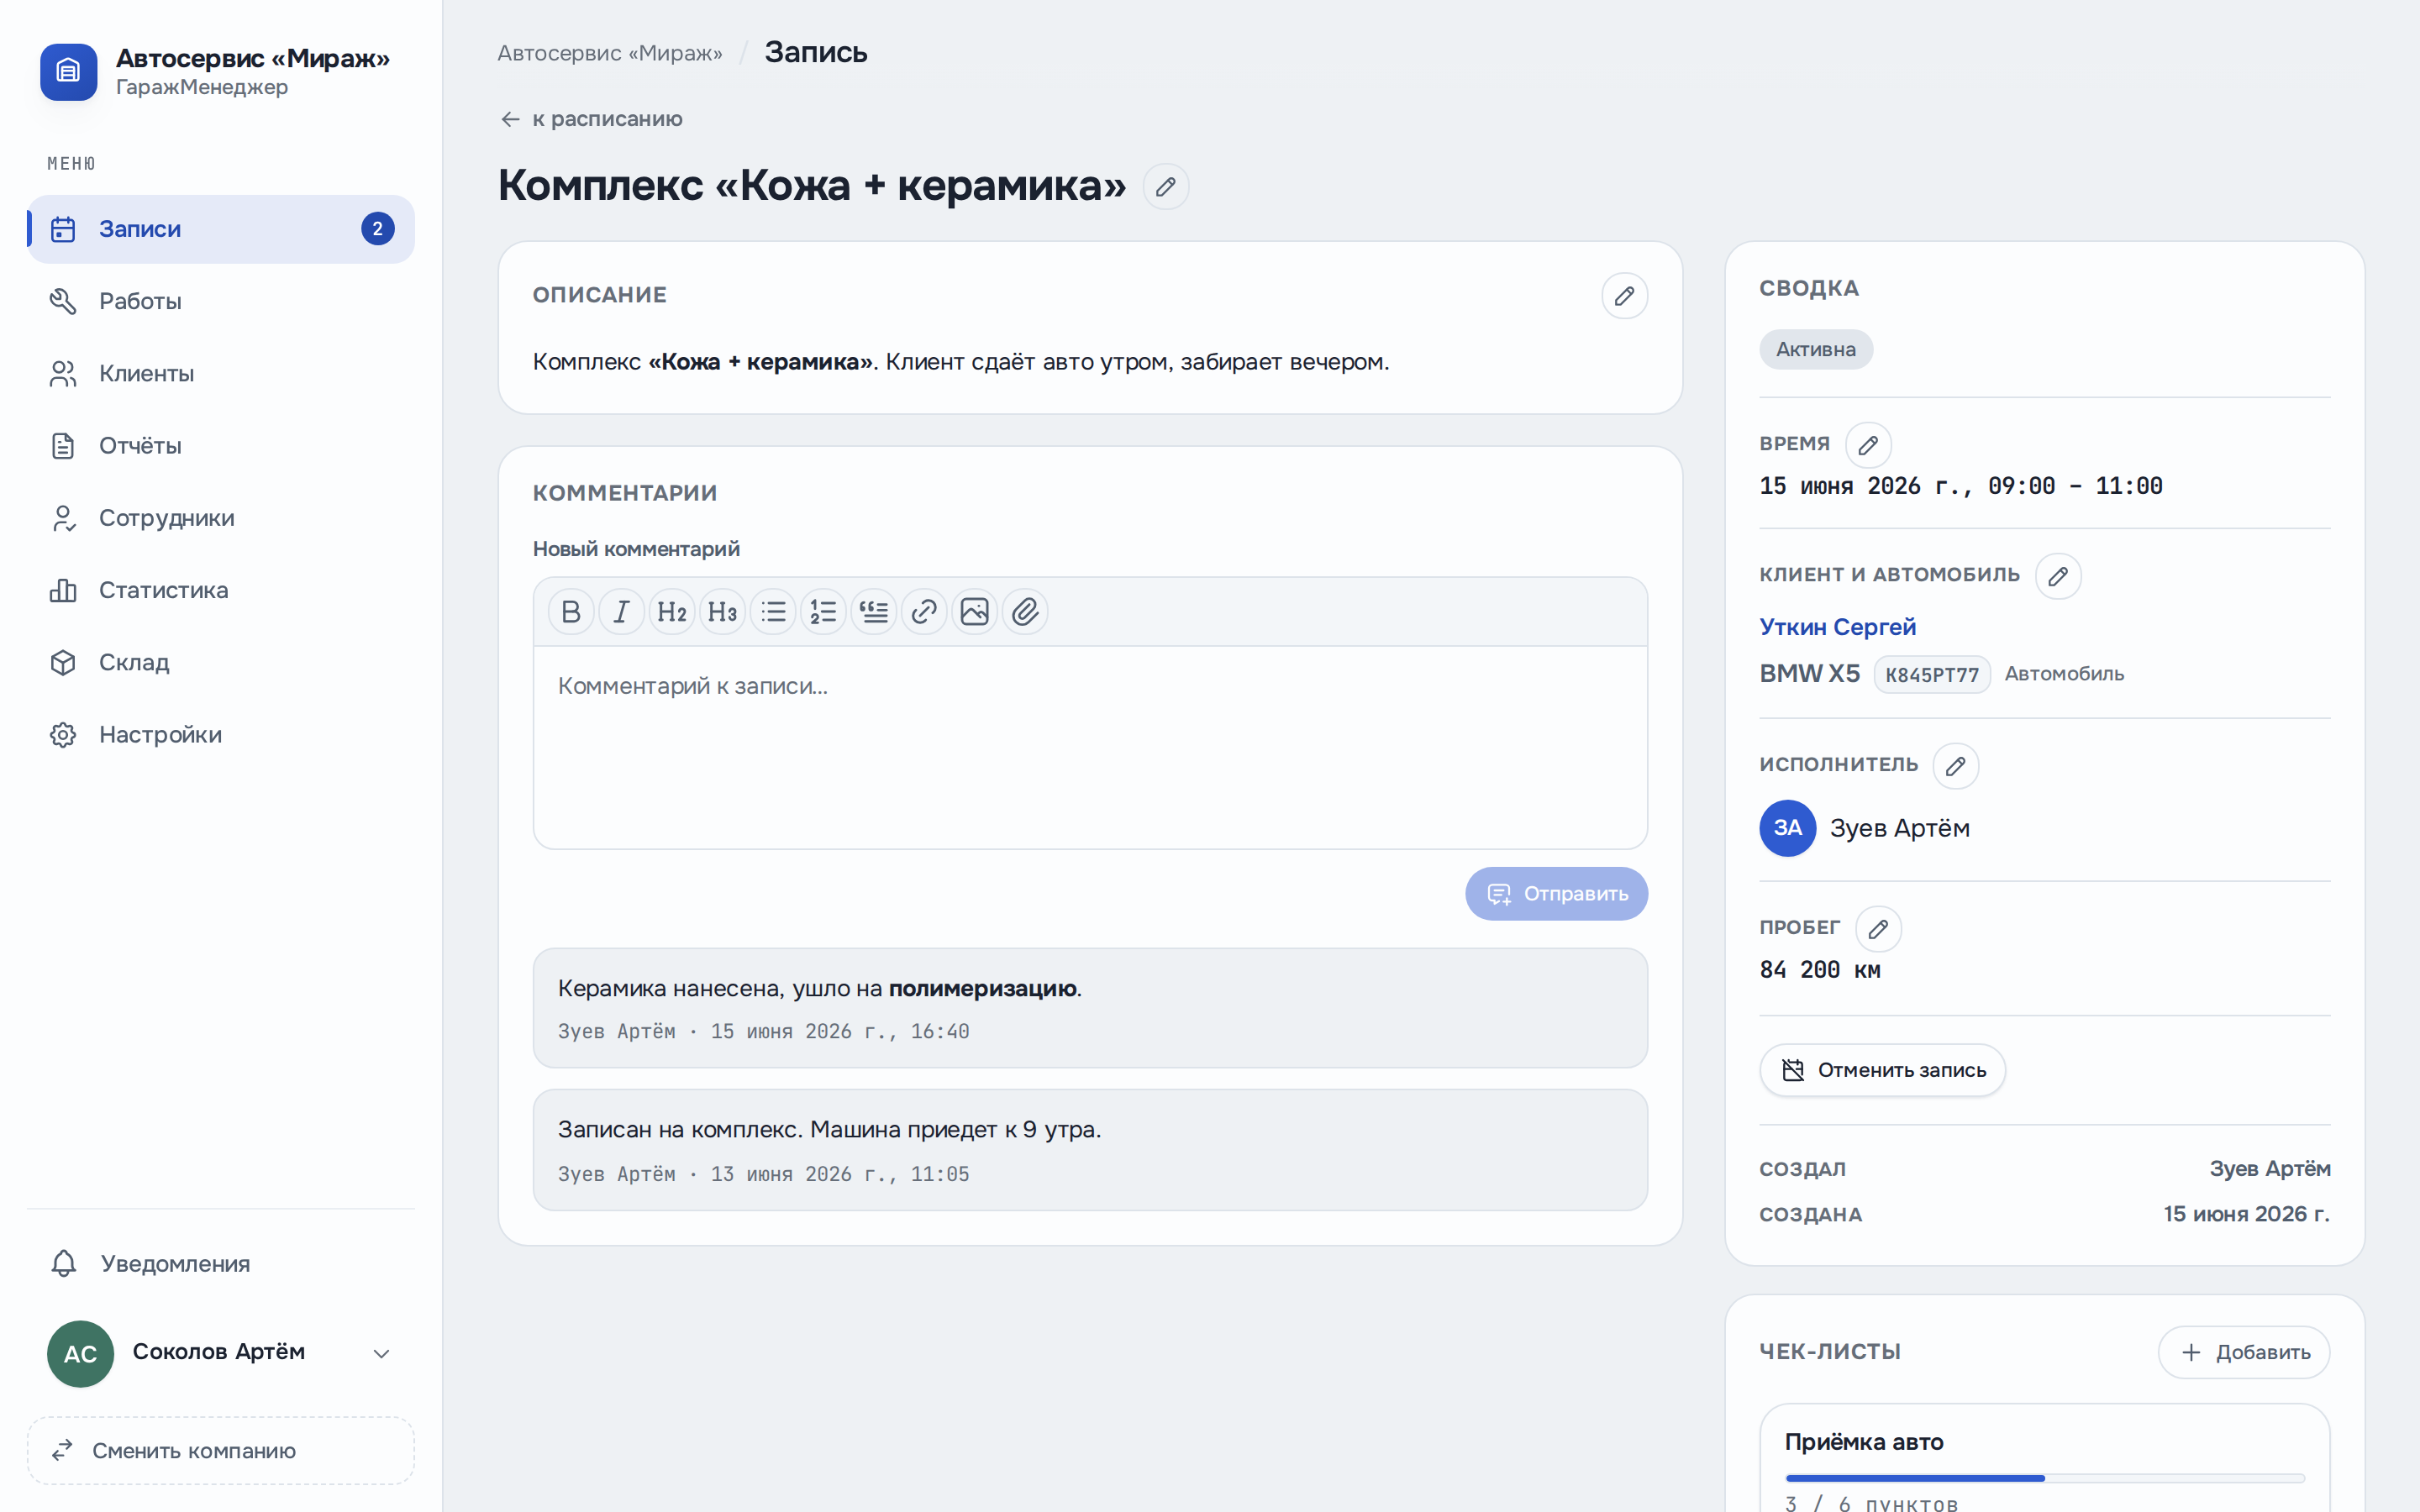This screenshot has width=2420, height=1512.
Task: Edit the Описание section with pencil icon
Action: 1624,296
